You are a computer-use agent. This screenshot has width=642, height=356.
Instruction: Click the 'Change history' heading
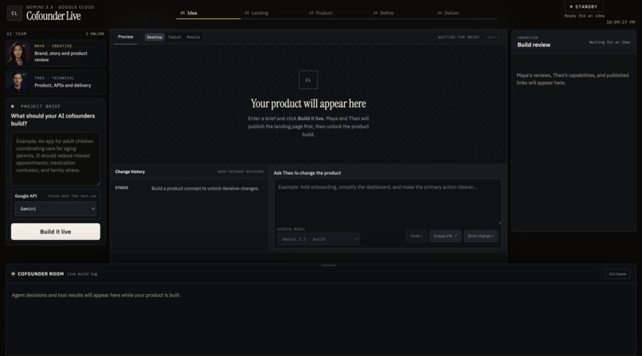(130, 172)
